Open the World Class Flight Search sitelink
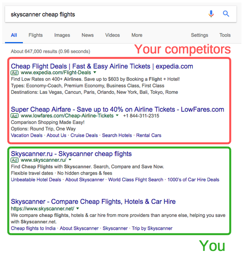The width and height of the screenshot is (244, 256). pyautogui.click(x=136, y=180)
